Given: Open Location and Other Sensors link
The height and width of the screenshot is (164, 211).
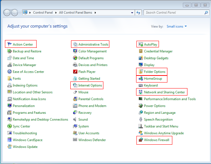Looking at the screenshot, I should (x=33, y=92).
